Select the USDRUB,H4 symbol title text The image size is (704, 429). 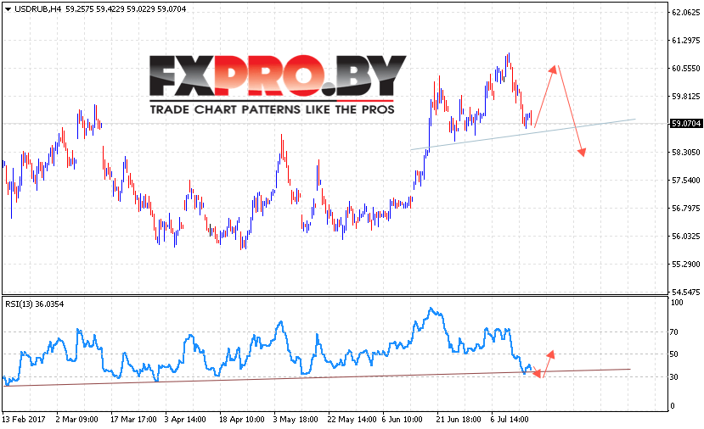tap(38, 9)
